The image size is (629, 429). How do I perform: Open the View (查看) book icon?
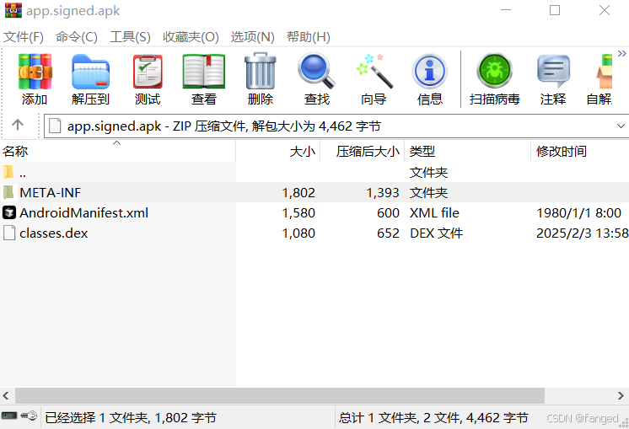204,72
